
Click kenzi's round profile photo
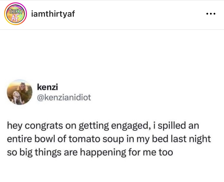pos(20,92)
